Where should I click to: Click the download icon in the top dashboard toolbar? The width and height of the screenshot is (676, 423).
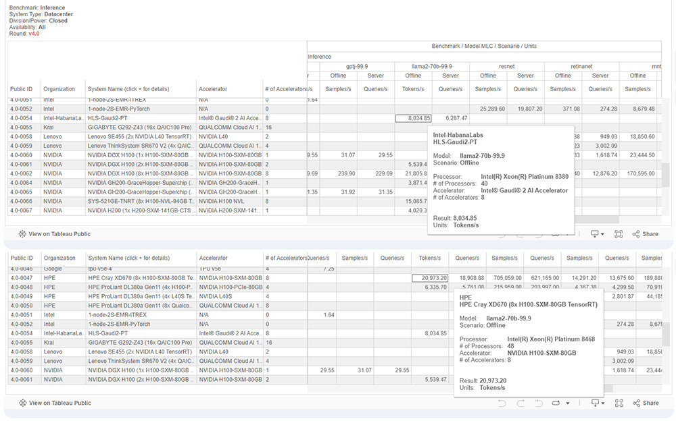point(595,233)
